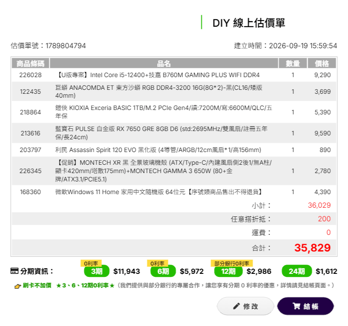
Task: Click the pointing hand icon before 刷卡不加價
Action: click(18, 286)
